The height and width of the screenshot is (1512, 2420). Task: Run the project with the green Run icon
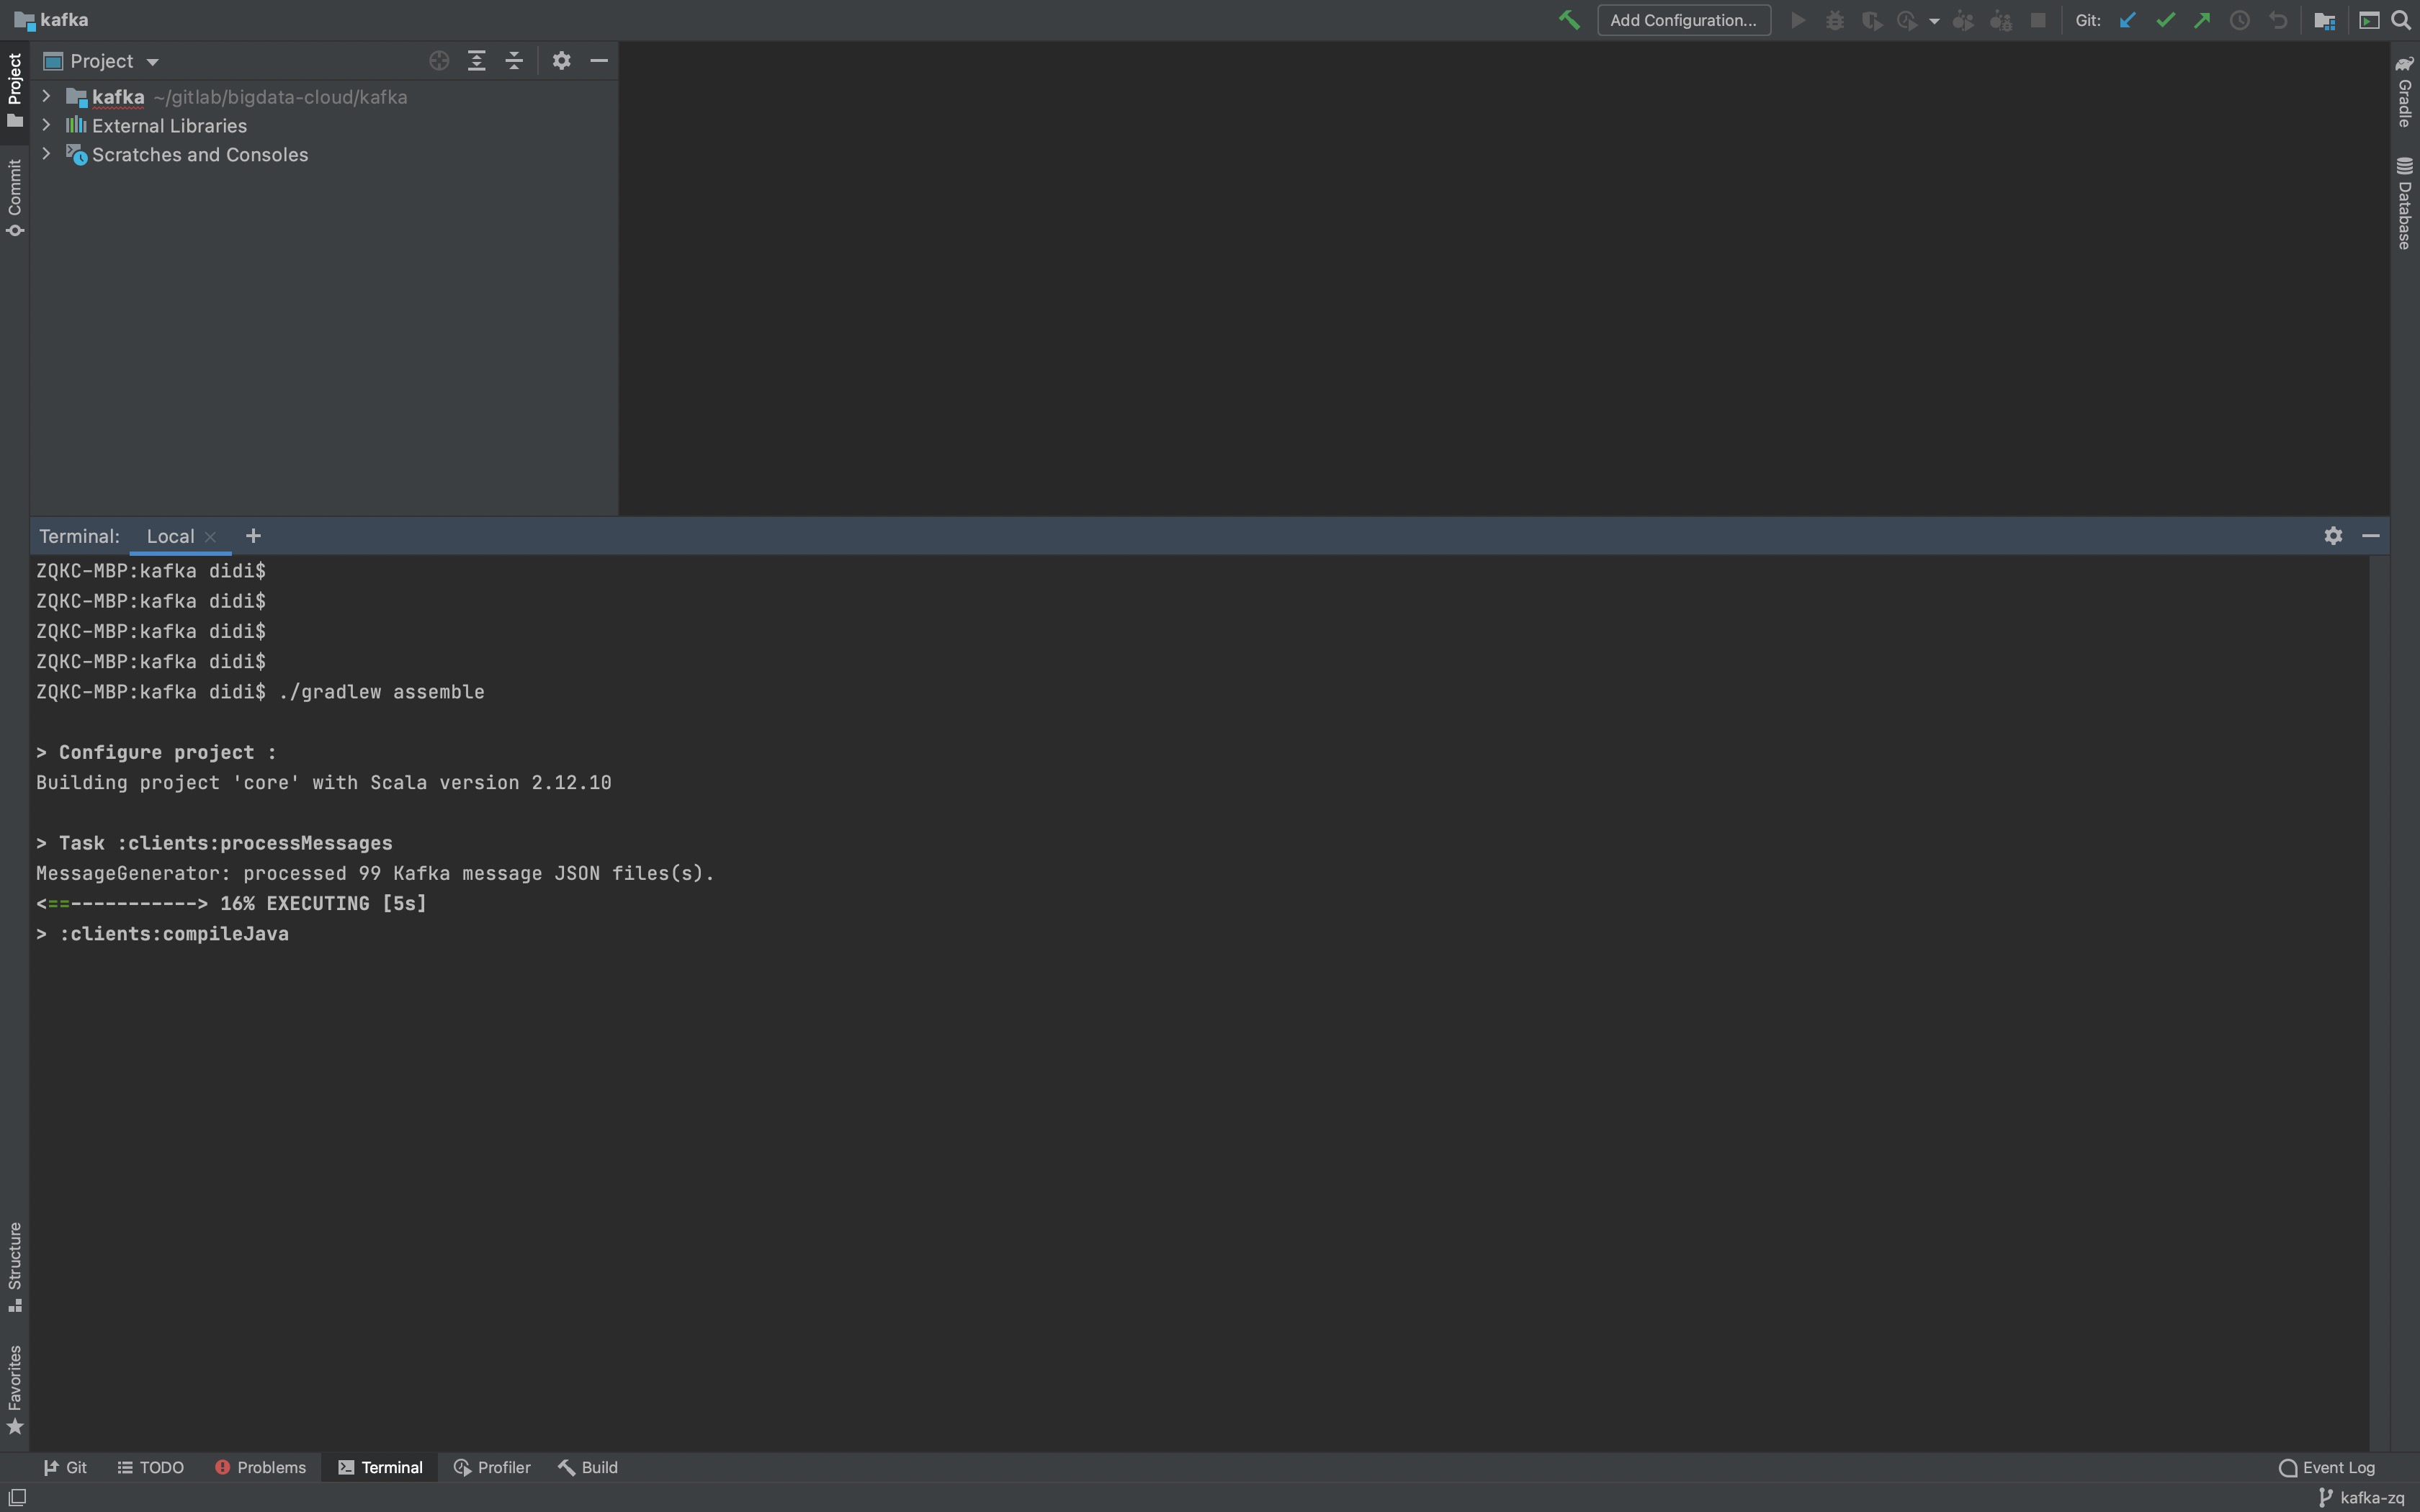[x=1796, y=20]
